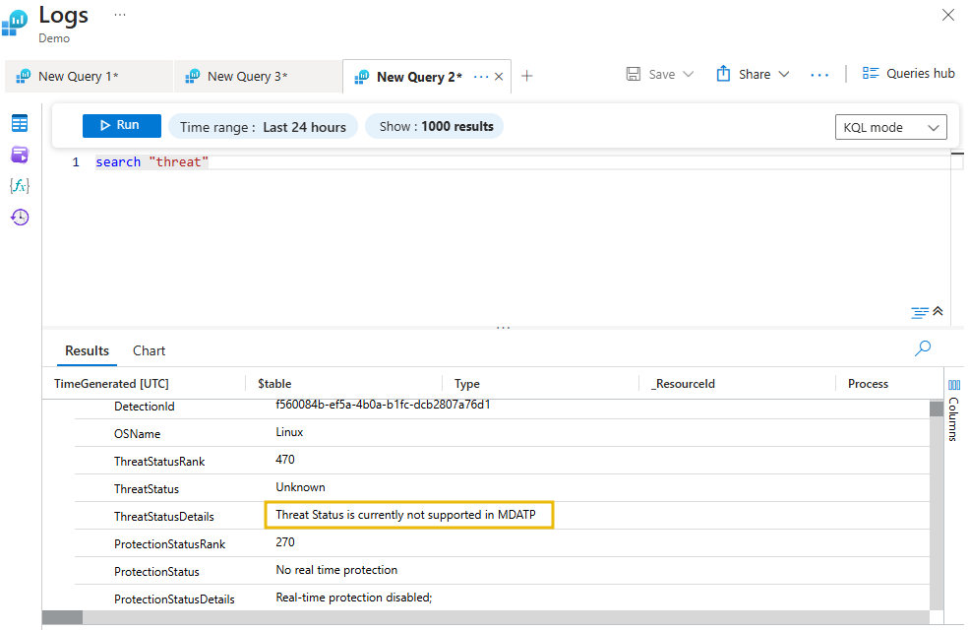Switch to the Results tab

(x=88, y=350)
